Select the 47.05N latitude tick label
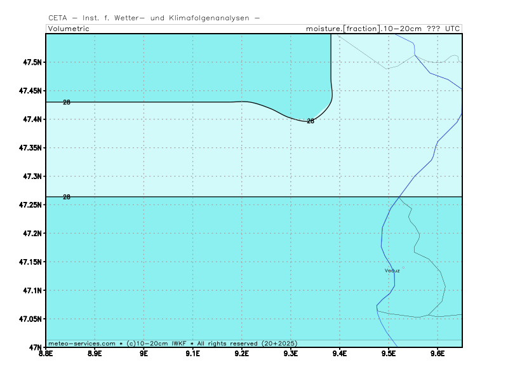The image size is (508, 381). coord(29,319)
